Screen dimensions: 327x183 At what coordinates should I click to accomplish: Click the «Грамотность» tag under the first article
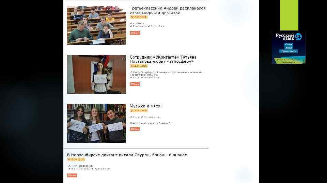[140, 26]
